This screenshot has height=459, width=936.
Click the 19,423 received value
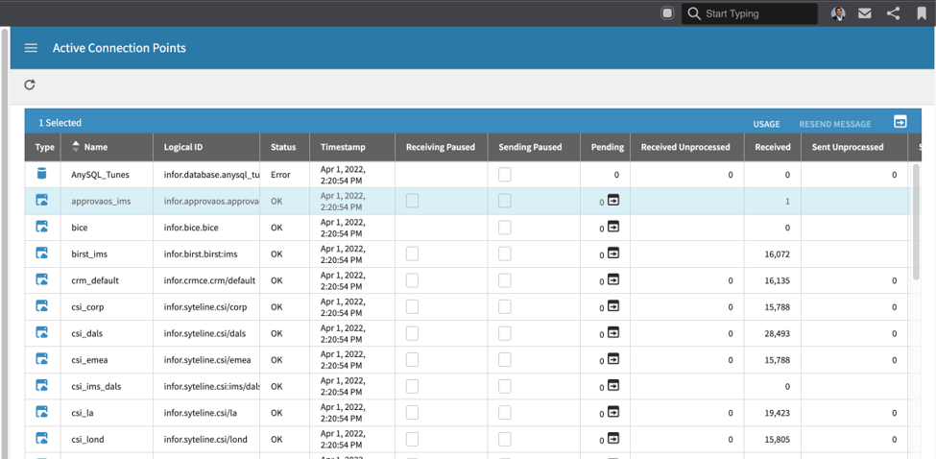[x=778, y=413]
